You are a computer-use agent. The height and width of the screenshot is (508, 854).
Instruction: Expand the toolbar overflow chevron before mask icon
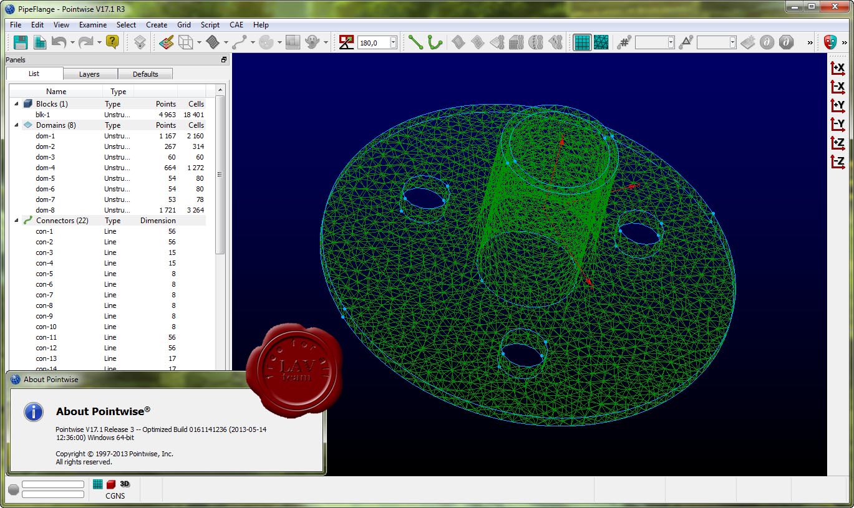tap(810, 42)
